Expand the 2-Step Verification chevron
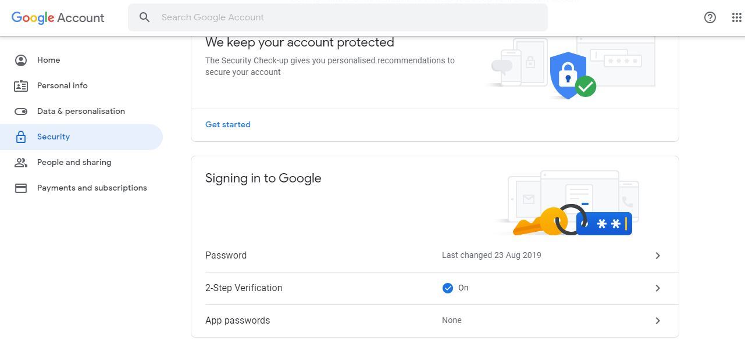745x348 pixels. (658, 288)
